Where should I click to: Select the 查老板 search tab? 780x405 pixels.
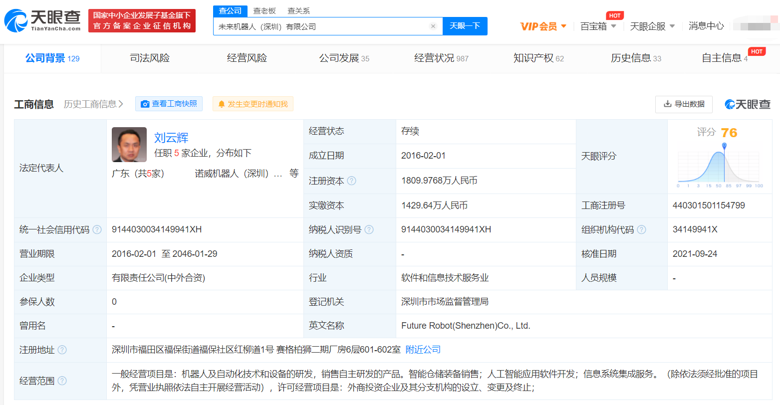(264, 11)
